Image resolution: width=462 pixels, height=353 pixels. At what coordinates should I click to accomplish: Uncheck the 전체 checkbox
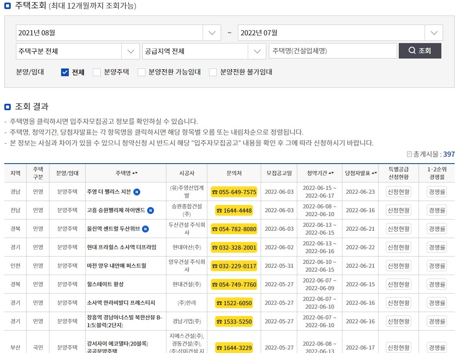(x=65, y=72)
